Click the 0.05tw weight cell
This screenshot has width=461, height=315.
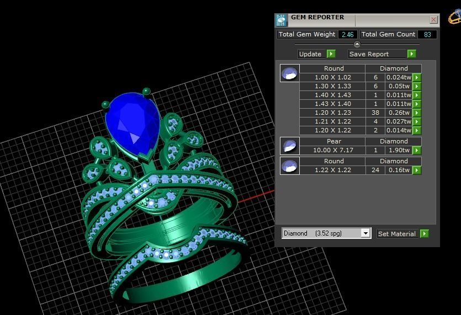(399, 86)
